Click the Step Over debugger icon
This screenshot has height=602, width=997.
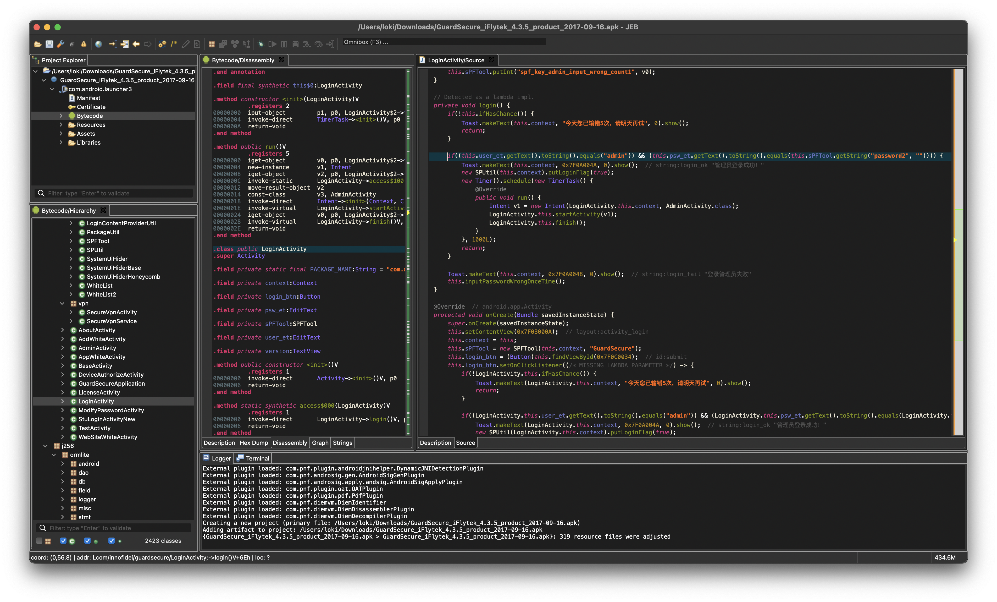318,44
